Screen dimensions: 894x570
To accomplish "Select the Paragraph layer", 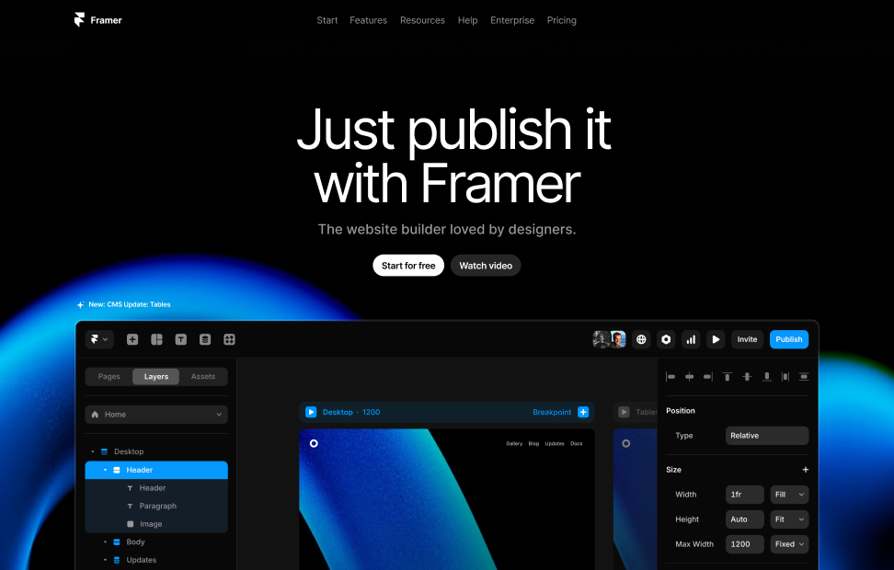I will pos(156,507).
